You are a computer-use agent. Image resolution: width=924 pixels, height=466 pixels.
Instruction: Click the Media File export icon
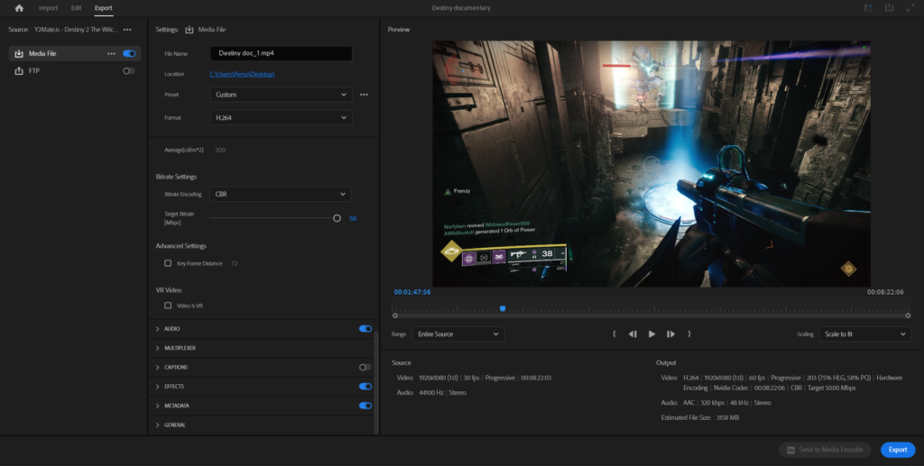click(19, 53)
